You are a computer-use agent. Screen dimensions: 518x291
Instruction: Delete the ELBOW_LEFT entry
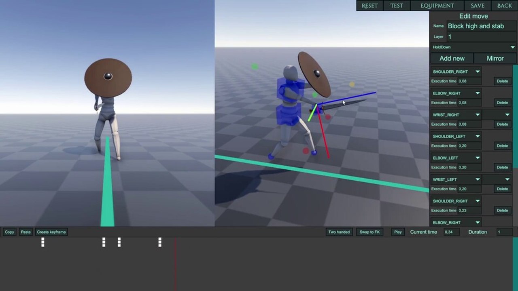point(502,167)
